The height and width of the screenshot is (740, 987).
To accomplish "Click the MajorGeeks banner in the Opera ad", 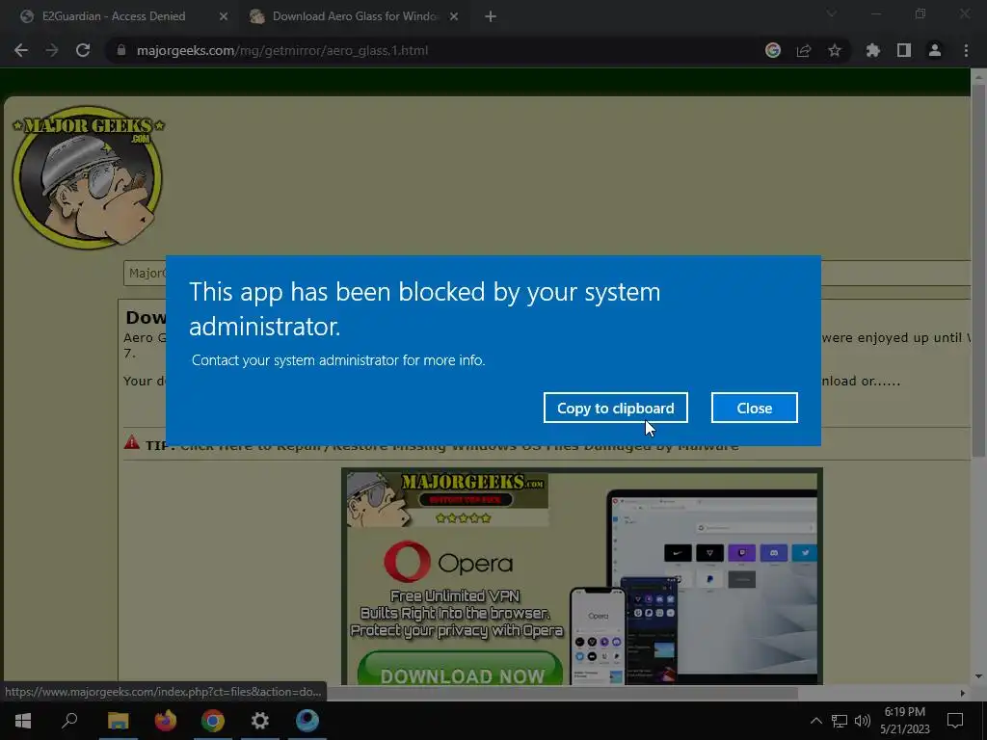I will coord(447,499).
